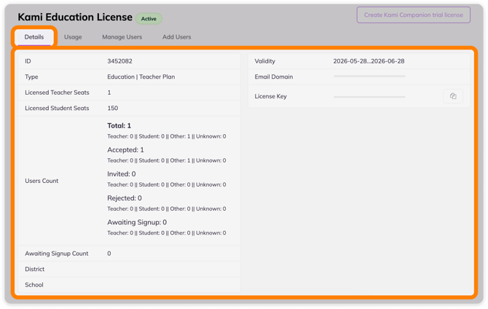Click the Licensed Teacher Seats label
This screenshot has height=309, width=488.
57,93
